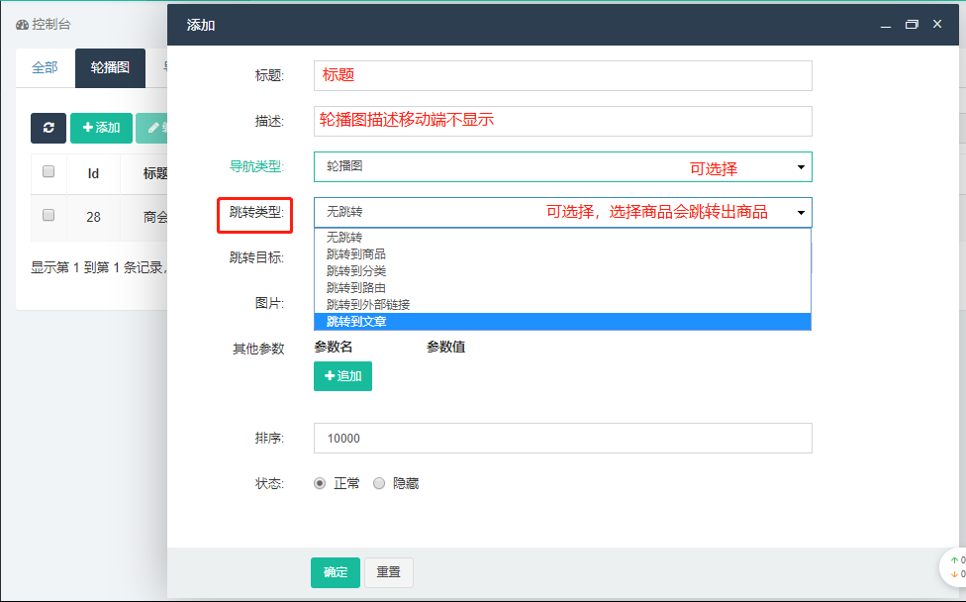966x602 pixels.
Task: Click the green 添加 toolbar button
Action: click(101, 128)
